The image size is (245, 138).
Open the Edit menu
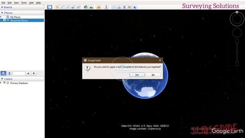10,3
